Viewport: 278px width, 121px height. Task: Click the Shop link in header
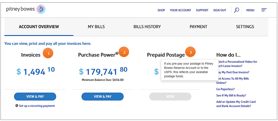coord(161,10)
